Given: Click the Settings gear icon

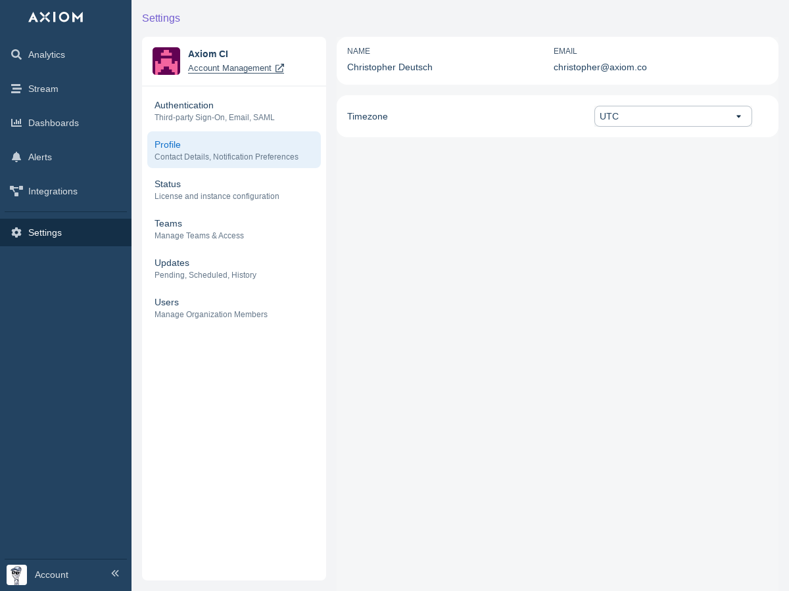Looking at the screenshot, I should pyautogui.click(x=16, y=232).
